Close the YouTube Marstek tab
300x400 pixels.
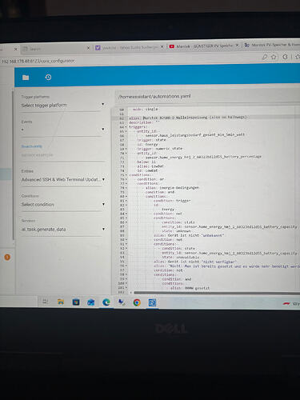237,46
